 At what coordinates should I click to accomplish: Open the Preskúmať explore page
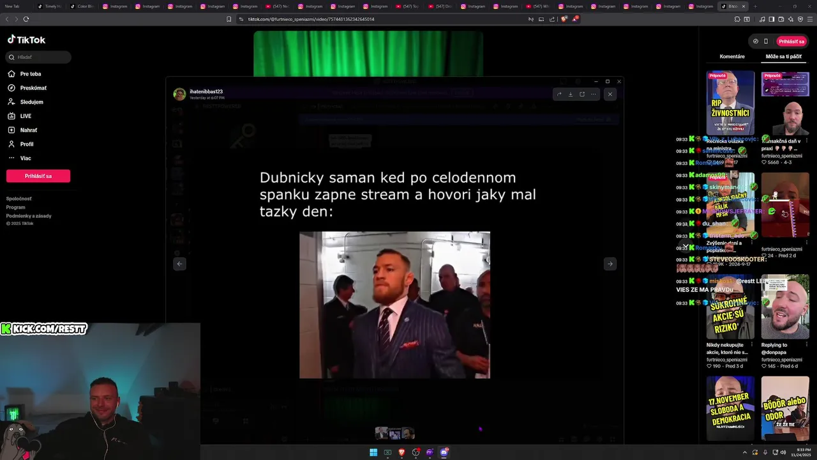coord(27,88)
